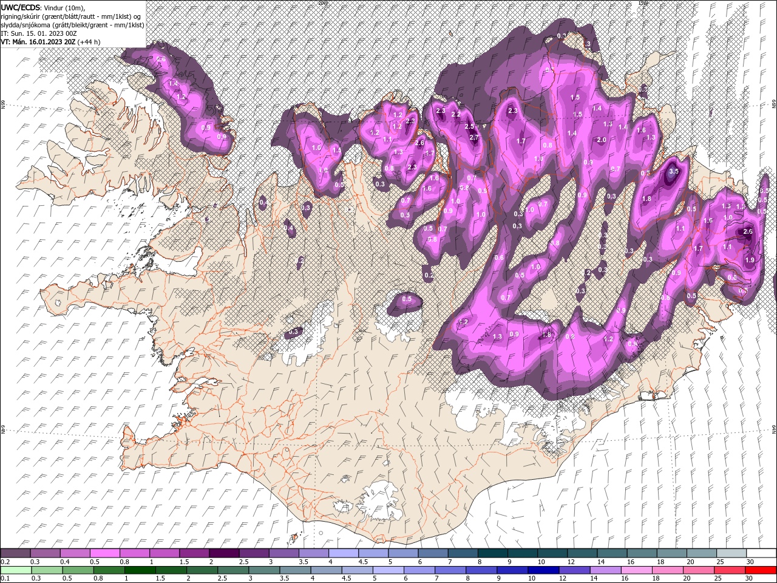Click the '14' label in the upper legend row

tap(600, 562)
